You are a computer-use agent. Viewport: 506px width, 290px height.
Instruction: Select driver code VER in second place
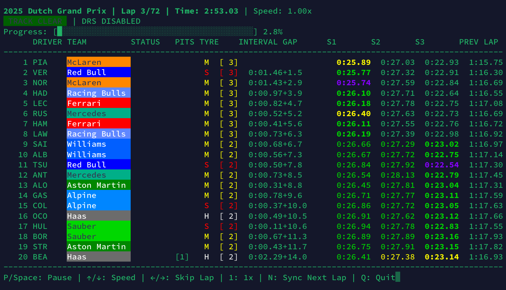(40, 72)
